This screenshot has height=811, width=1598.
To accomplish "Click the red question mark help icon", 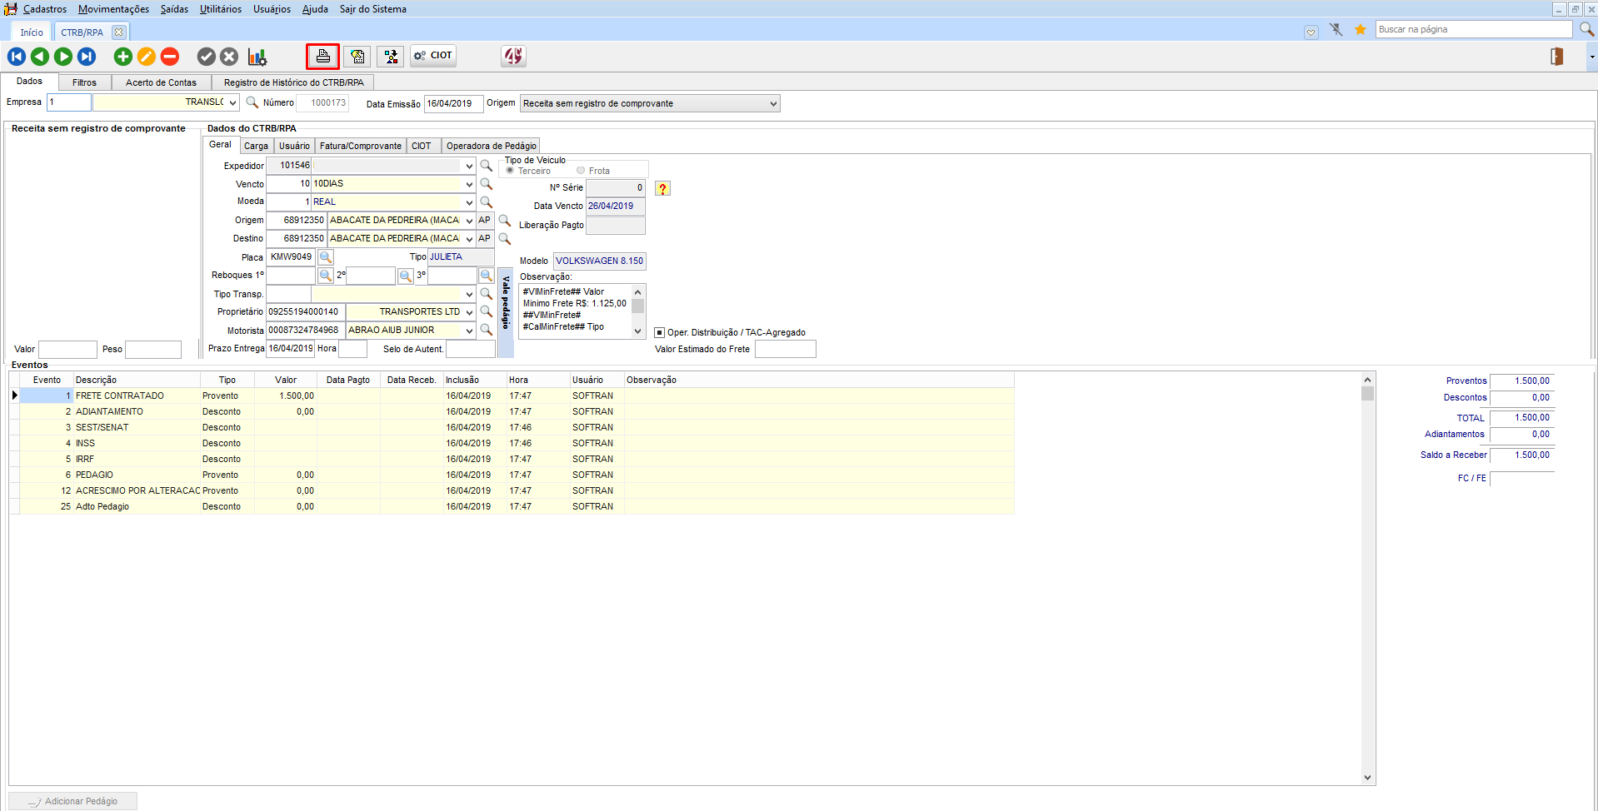I will pos(662,189).
